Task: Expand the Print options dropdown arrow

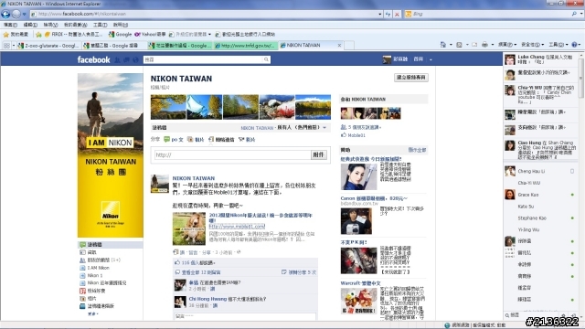Action: point(492,45)
